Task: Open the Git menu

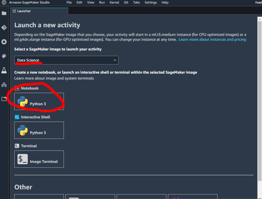Action: [x=126, y=3]
